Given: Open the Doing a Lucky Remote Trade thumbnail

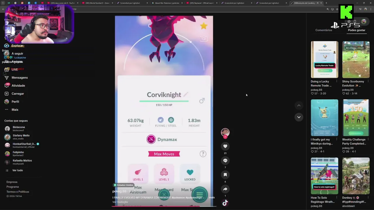Looking at the screenshot, I should [324, 60].
